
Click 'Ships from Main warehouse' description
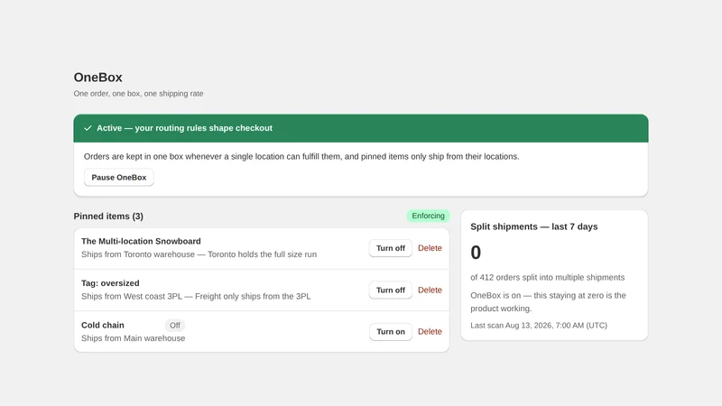133,338
